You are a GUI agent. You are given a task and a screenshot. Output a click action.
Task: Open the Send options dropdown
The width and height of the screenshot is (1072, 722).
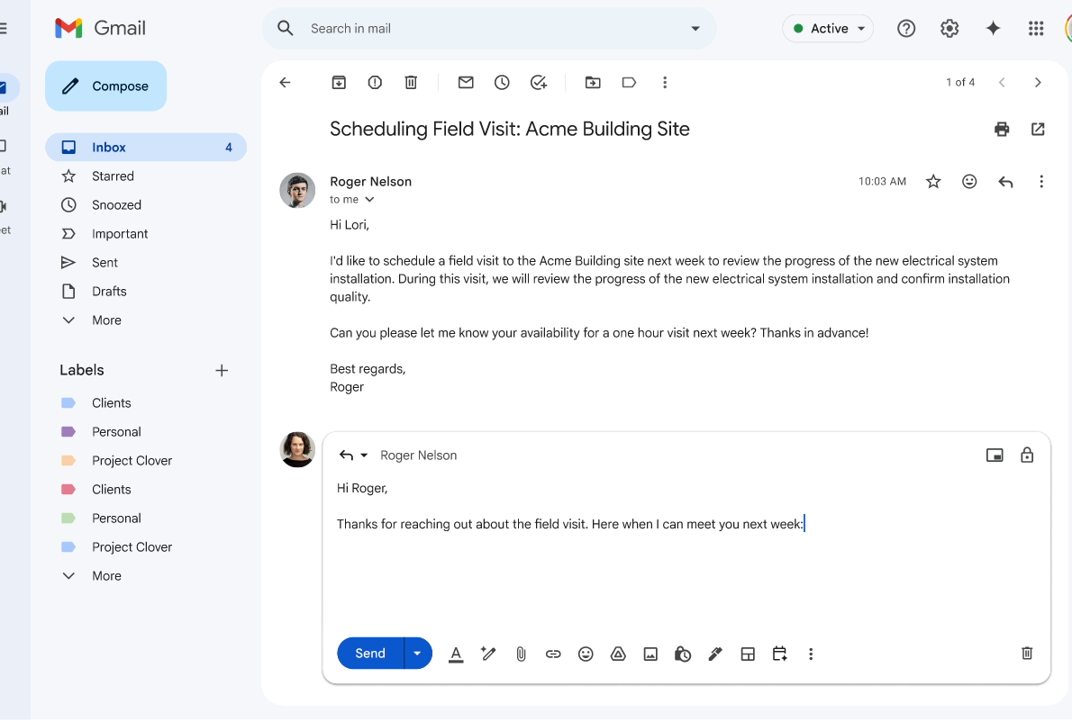[x=417, y=653]
